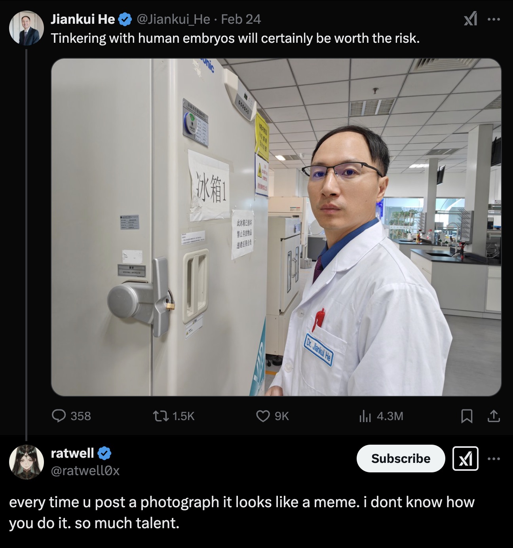
Task: Subscribe to ratwell
Action: [x=401, y=459]
